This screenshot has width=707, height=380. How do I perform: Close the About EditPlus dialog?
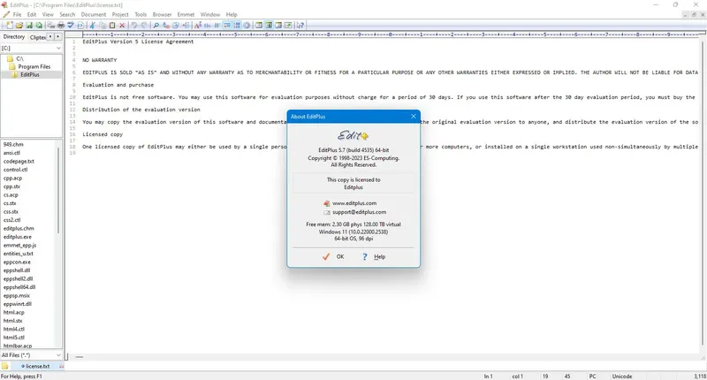(x=414, y=117)
